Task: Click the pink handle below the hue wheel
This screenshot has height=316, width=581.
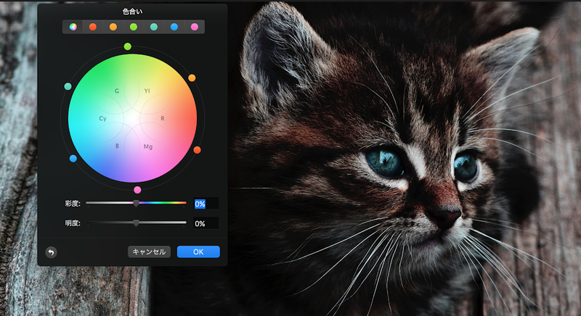Action: click(x=137, y=190)
